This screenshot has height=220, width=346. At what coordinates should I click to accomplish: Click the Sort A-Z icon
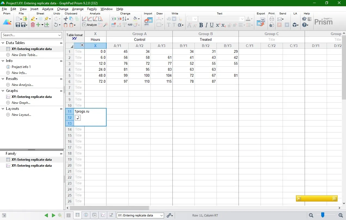[125, 19]
